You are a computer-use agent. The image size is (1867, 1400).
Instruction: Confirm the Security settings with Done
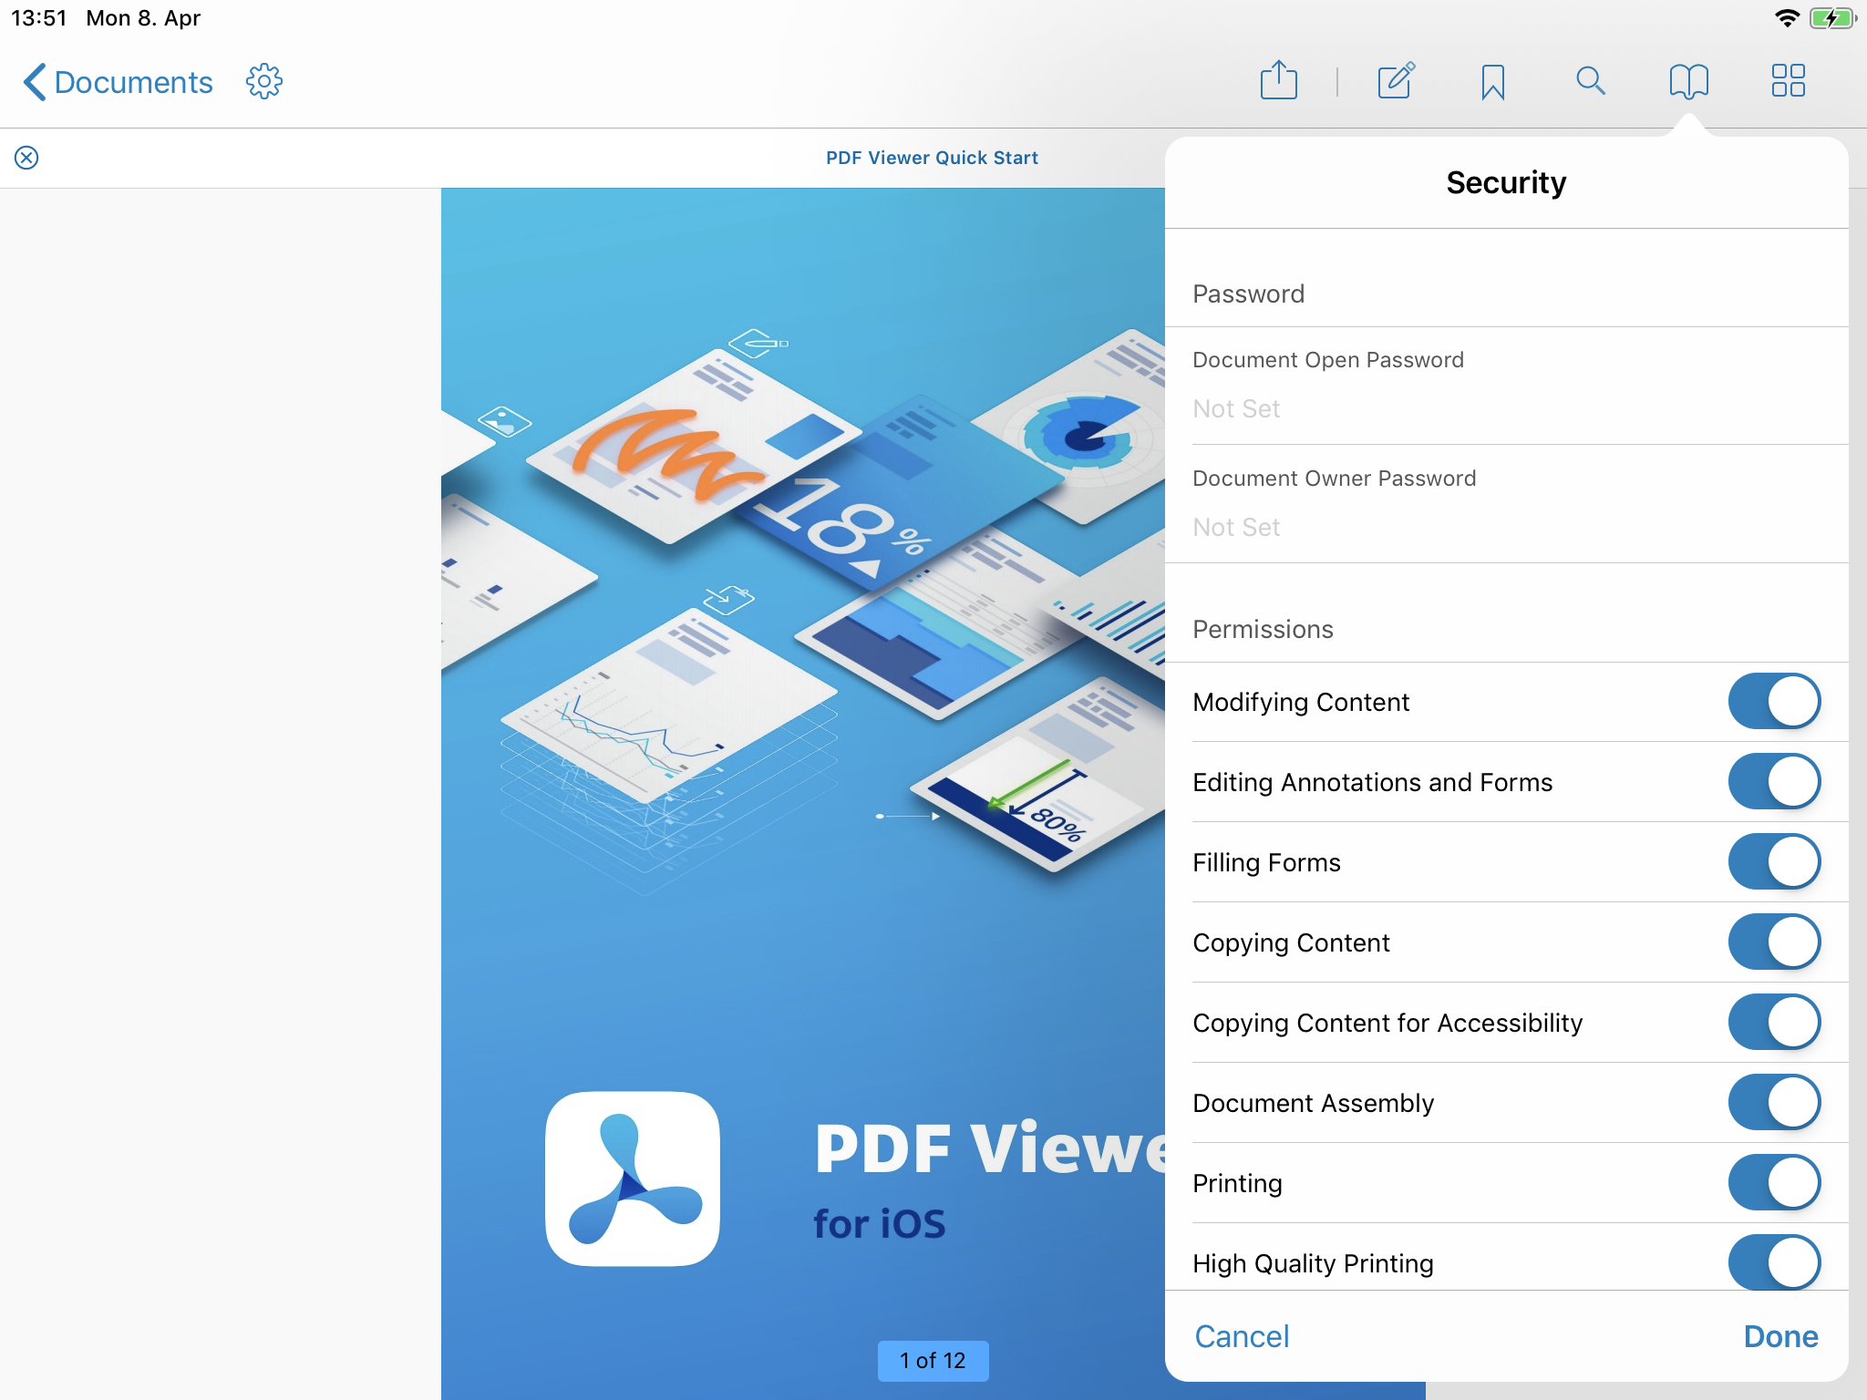point(1779,1336)
